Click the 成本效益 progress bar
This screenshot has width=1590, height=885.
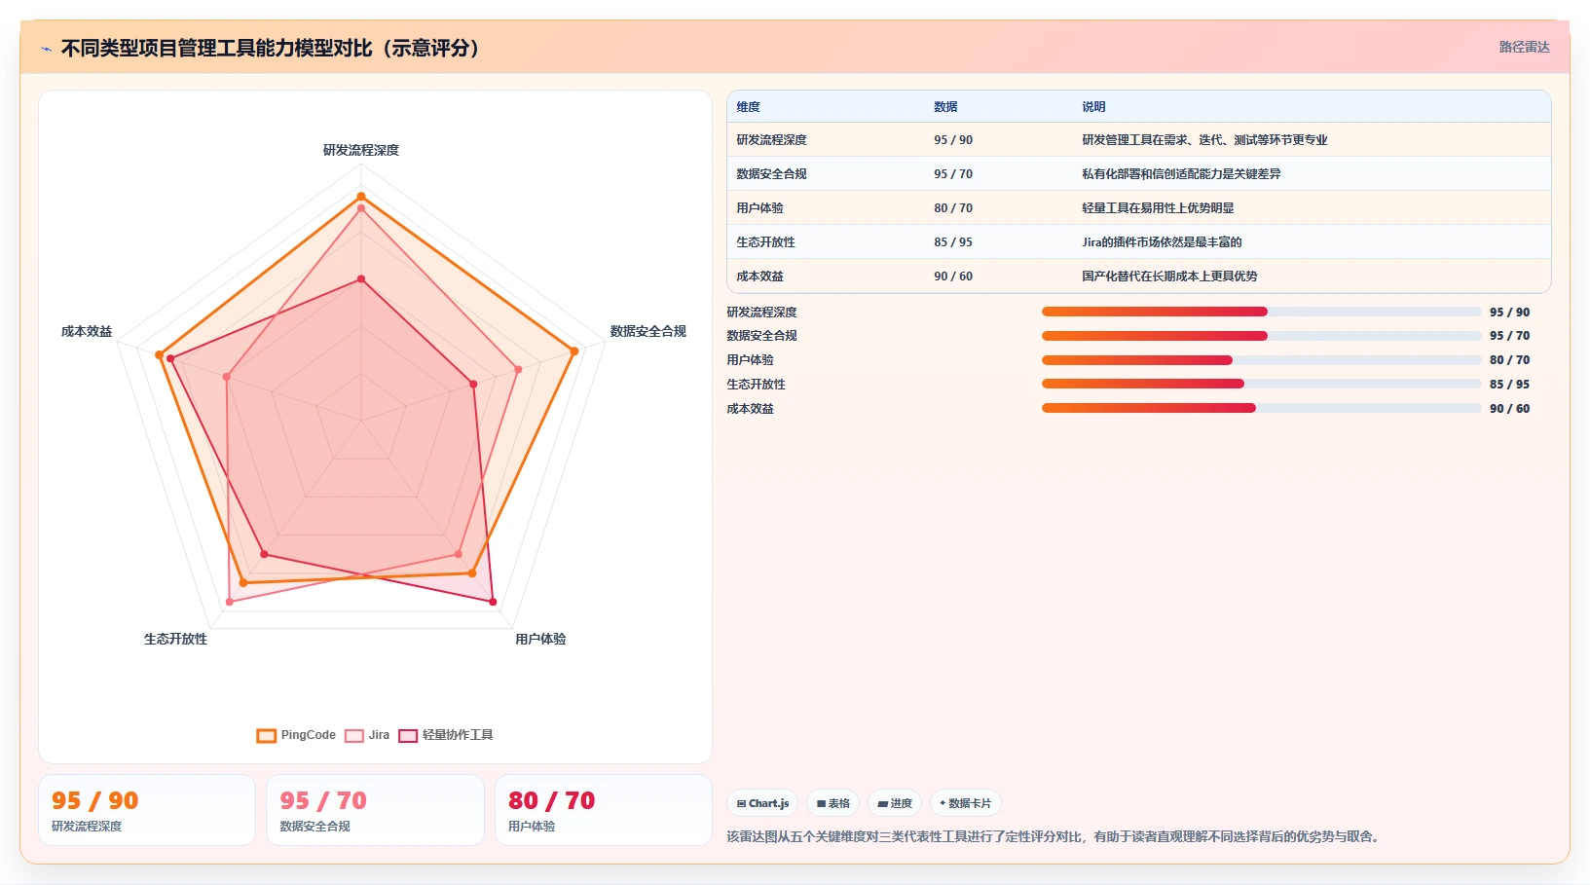click(x=1262, y=408)
